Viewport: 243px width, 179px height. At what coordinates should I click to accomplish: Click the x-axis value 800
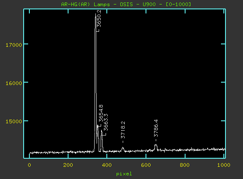[x=185, y=165]
